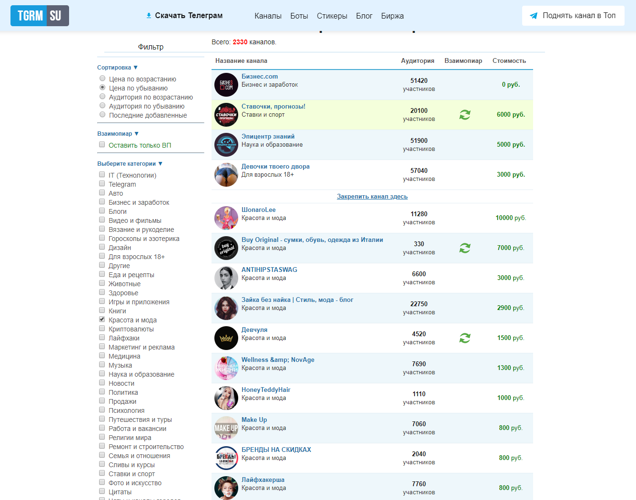
Task: Click the 6000 руб. price of Ставочки
Action: click(x=511, y=115)
